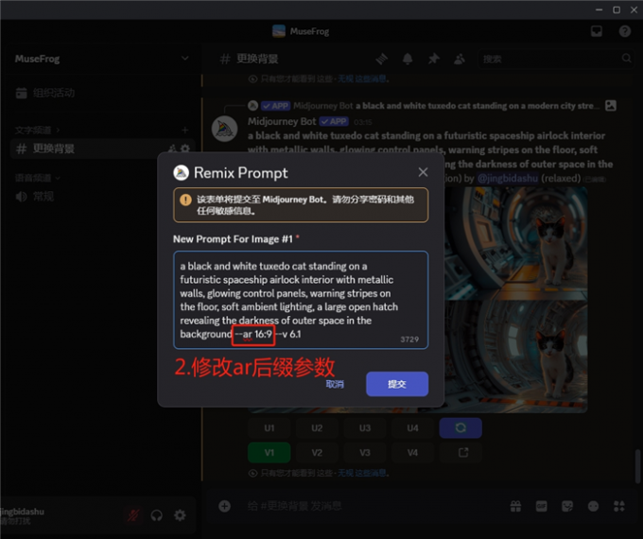The height and width of the screenshot is (539, 643).
Task: Open the help question mark icon
Action: point(624,31)
